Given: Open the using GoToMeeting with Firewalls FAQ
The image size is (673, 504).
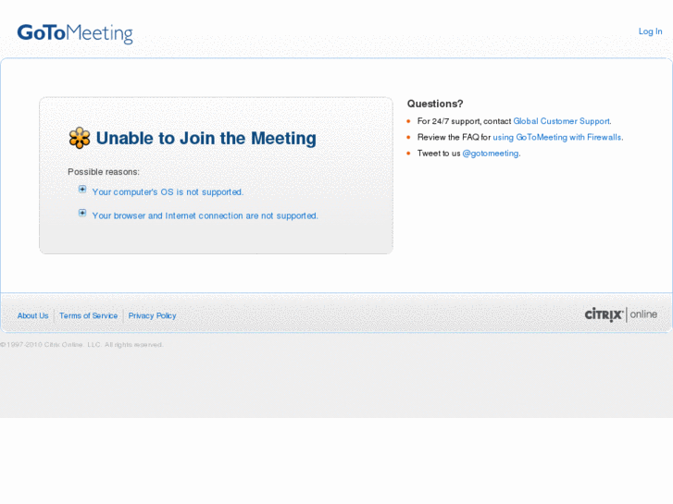Looking at the screenshot, I should (556, 137).
